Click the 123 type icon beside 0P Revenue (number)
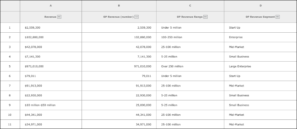The image size is (297, 129). click(x=137, y=17)
